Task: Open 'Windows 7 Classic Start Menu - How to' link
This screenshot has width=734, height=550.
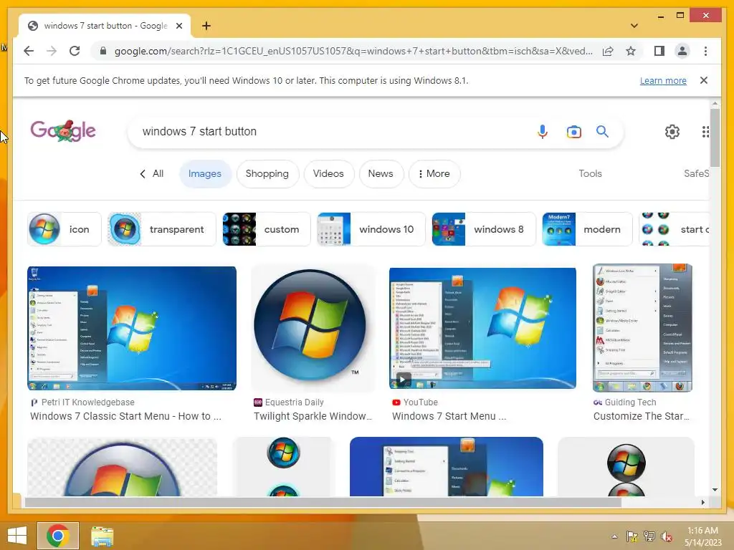Action: point(125,416)
